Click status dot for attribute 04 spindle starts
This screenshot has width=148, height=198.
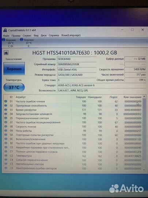pos(5,114)
